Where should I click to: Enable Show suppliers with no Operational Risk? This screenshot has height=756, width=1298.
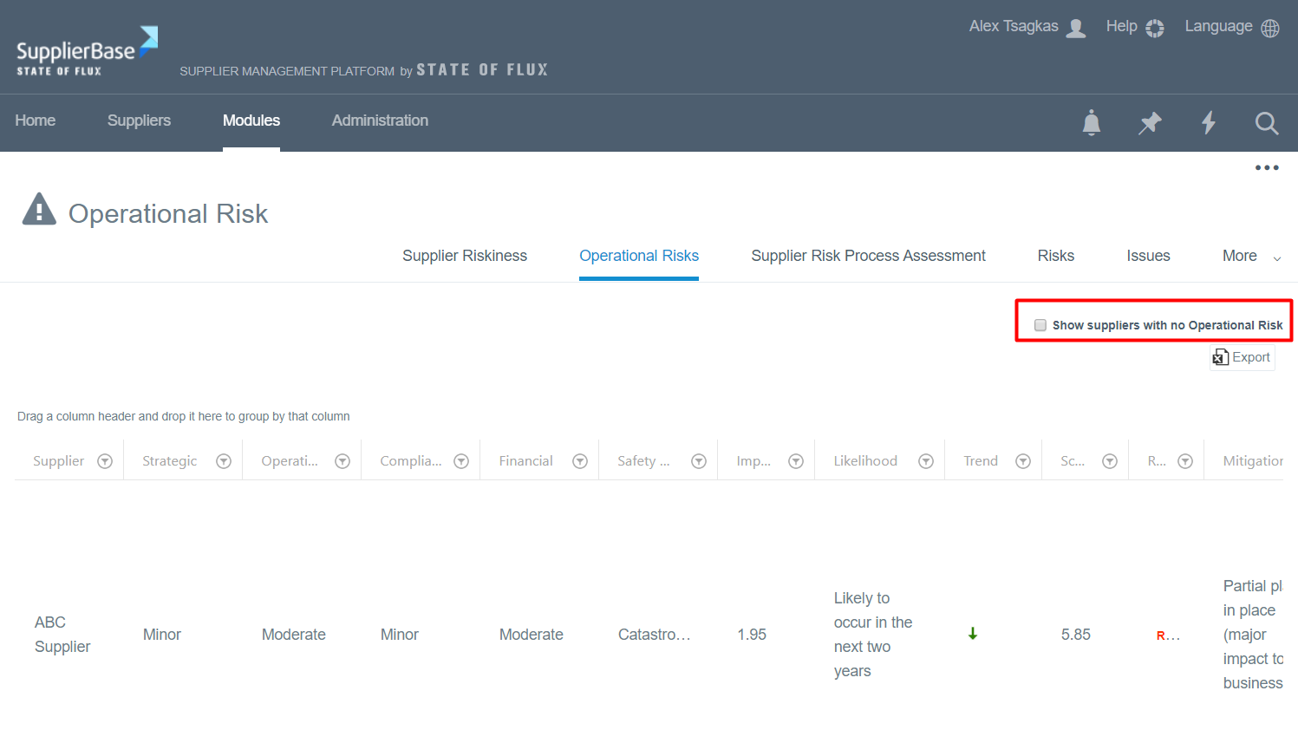coord(1040,325)
